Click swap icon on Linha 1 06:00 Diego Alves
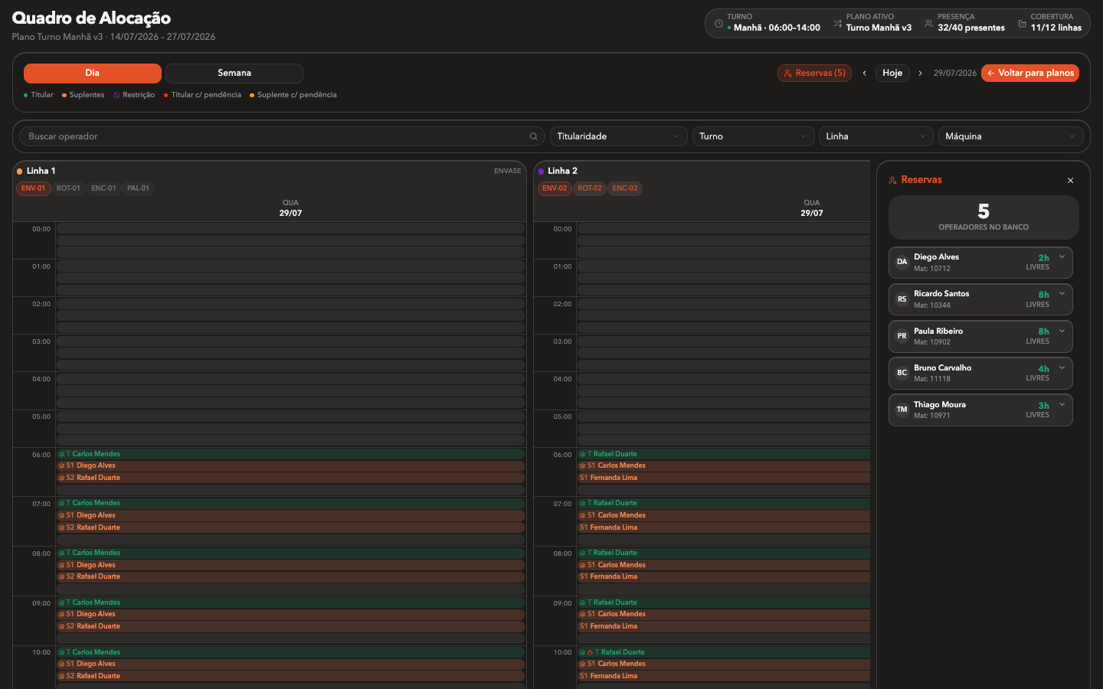Viewport: 1103px width, 689px height. (62, 465)
